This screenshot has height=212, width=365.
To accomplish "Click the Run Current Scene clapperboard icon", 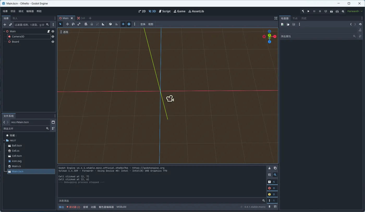I will 331,11.
